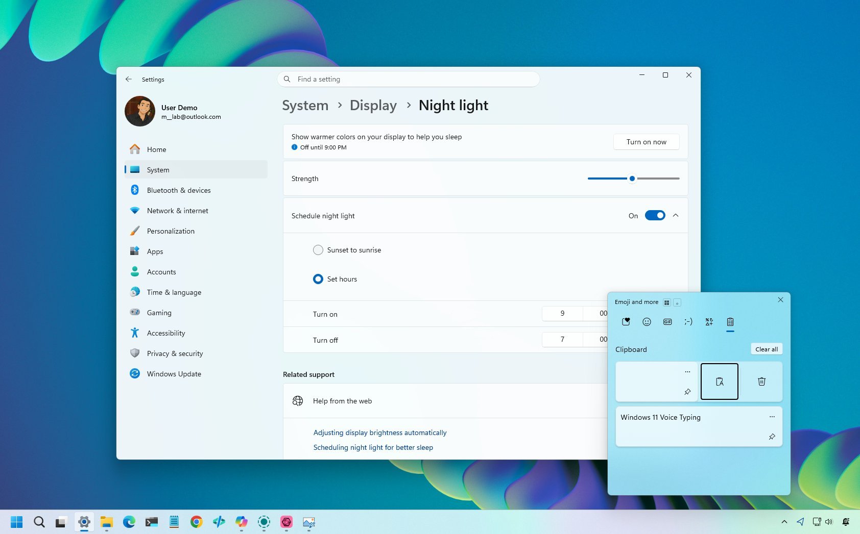This screenshot has height=534, width=860.
Task: Collapse the Schedule night light section
Action: (676, 215)
